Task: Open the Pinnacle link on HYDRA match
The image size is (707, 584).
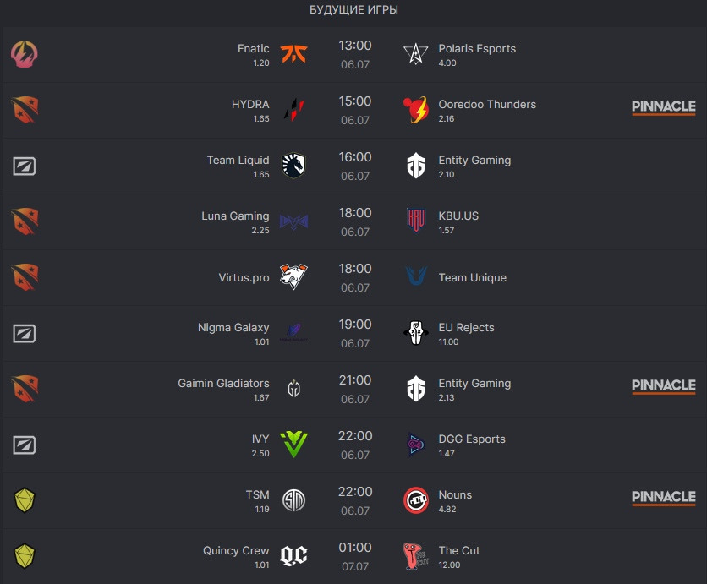Action: click(x=664, y=107)
